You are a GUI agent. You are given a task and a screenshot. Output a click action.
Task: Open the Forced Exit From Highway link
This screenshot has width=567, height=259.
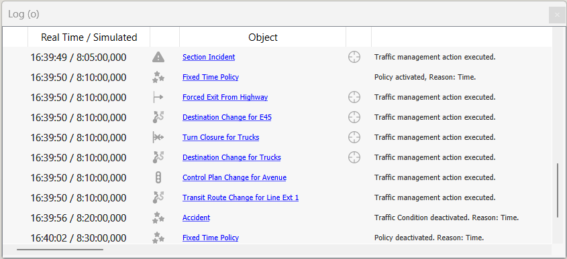[225, 98]
